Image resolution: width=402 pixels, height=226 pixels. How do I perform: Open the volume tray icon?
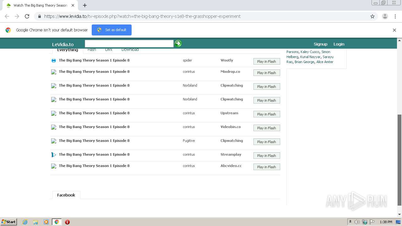[357, 222]
